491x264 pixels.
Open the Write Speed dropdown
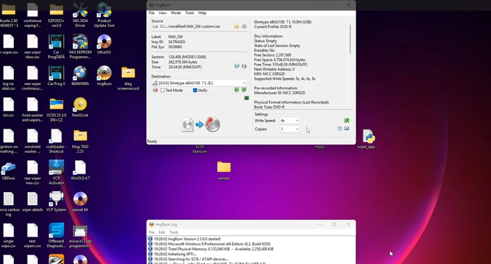(297, 120)
